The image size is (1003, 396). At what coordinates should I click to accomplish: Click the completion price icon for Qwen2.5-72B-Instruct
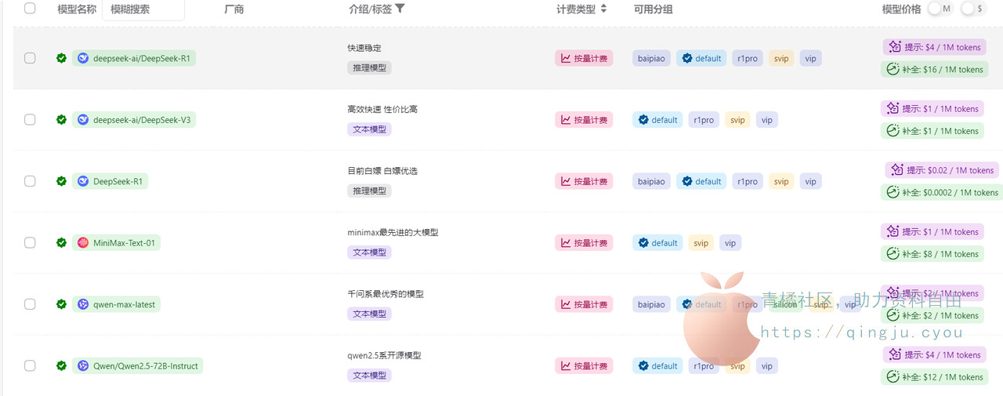point(892,377)
